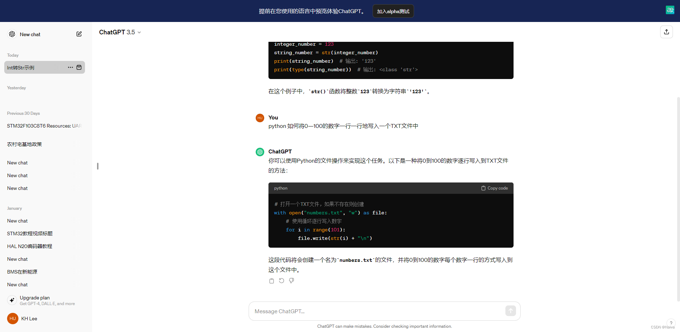Click the share chat icon
The image size is (680, 332).
coord(667,32)
